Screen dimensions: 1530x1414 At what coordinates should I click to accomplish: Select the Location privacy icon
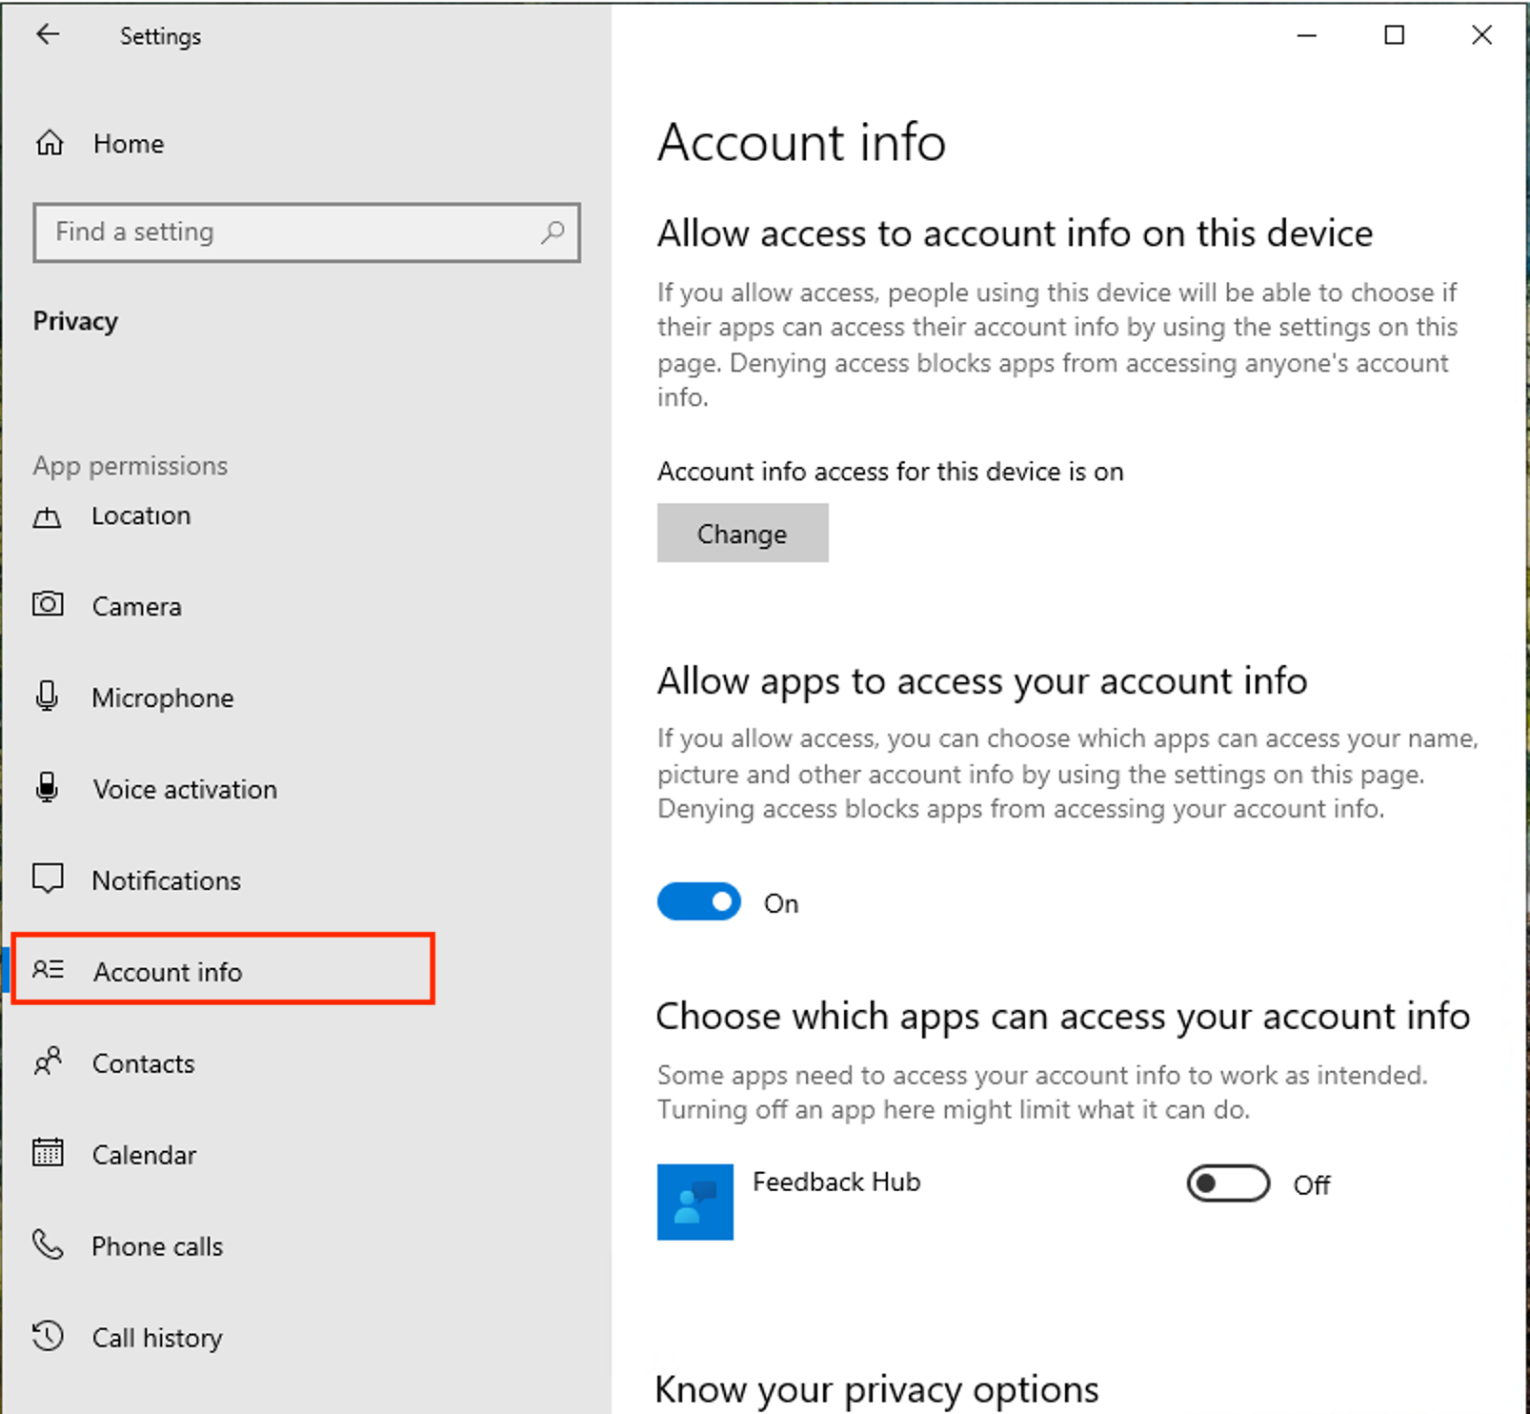click(x=48, y=515)
